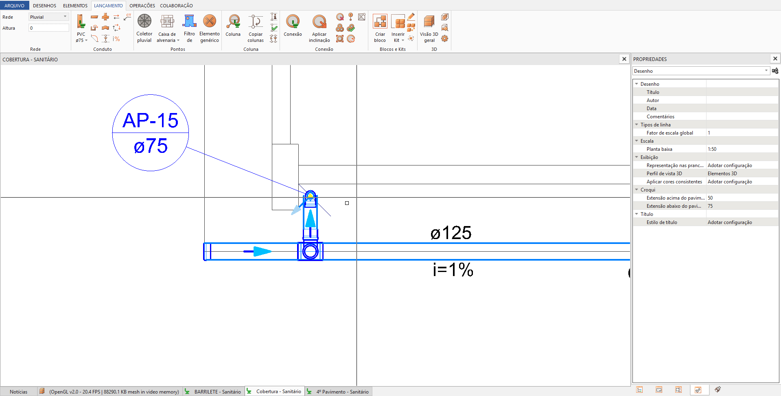Click the Extensão acima do pavimento value 50
781x396 pixels.
click(x=742, y=198)
